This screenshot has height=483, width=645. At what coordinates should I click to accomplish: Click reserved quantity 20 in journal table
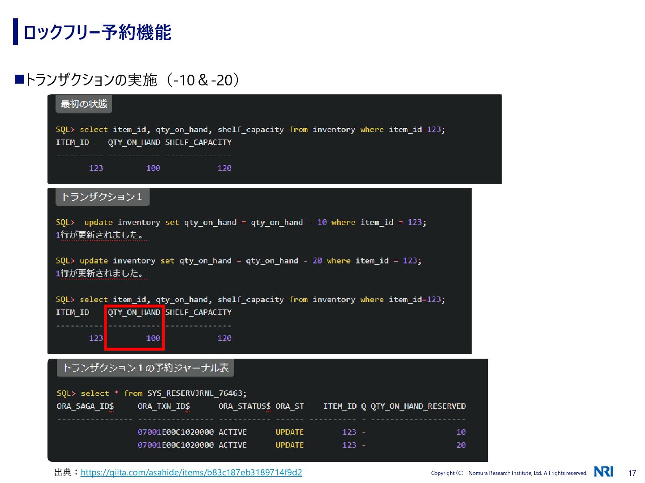[461, 445]
